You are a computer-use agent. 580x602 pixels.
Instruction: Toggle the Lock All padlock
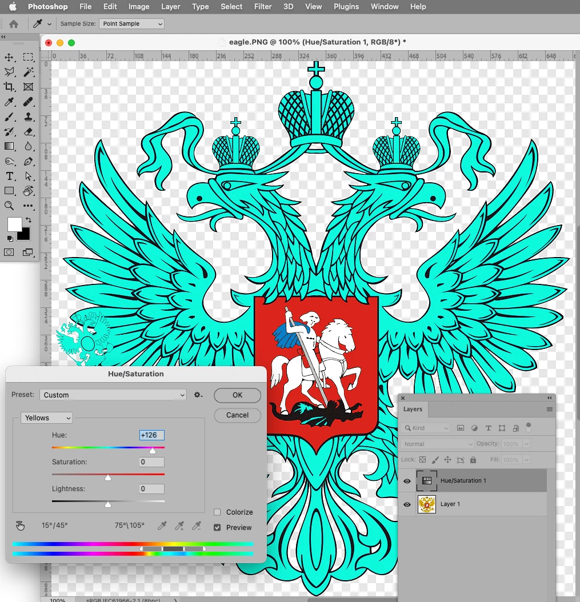coord(473,460)
